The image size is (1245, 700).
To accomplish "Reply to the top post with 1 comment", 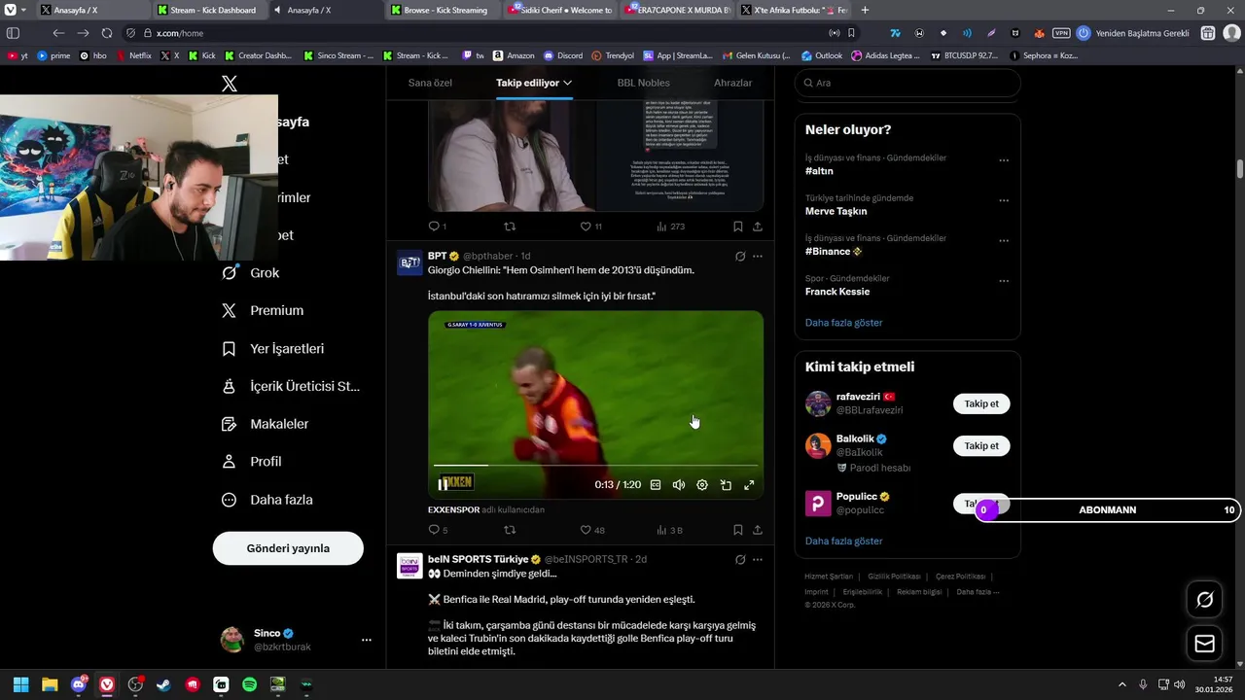I will click(434, 227).
